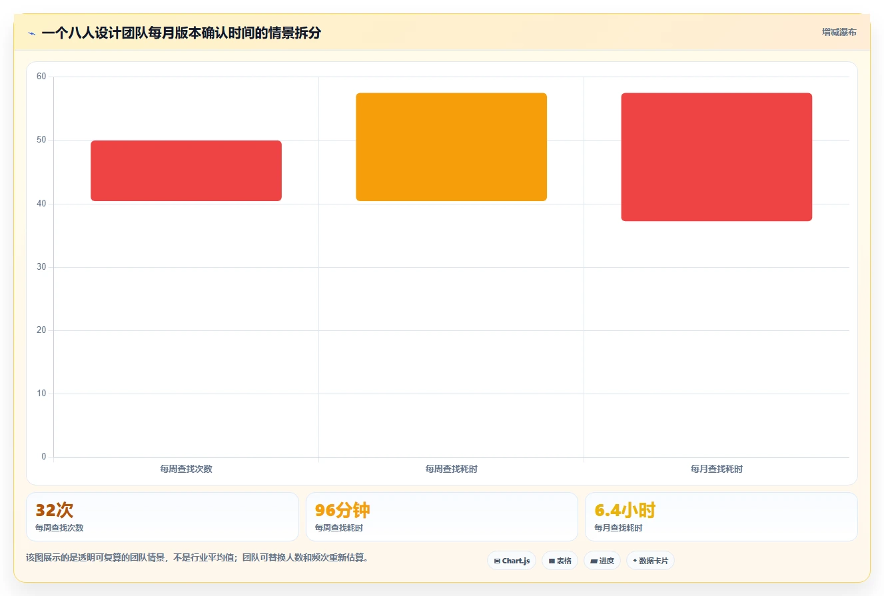Click the y-axis value 50
The image size is (884, 596).
point(41,140)
